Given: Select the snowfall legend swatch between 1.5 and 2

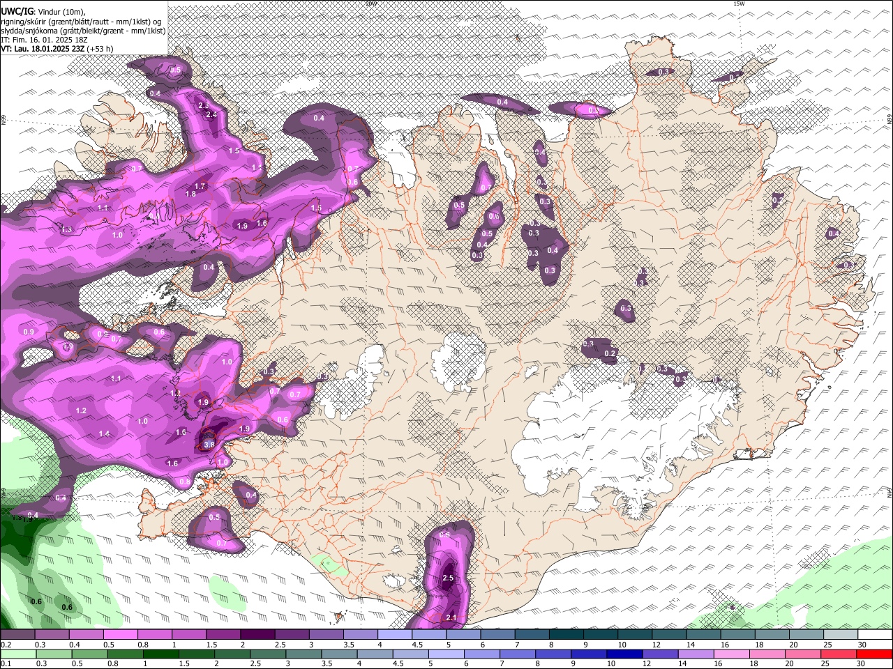Looking at the screenshot, I should 223,635.
